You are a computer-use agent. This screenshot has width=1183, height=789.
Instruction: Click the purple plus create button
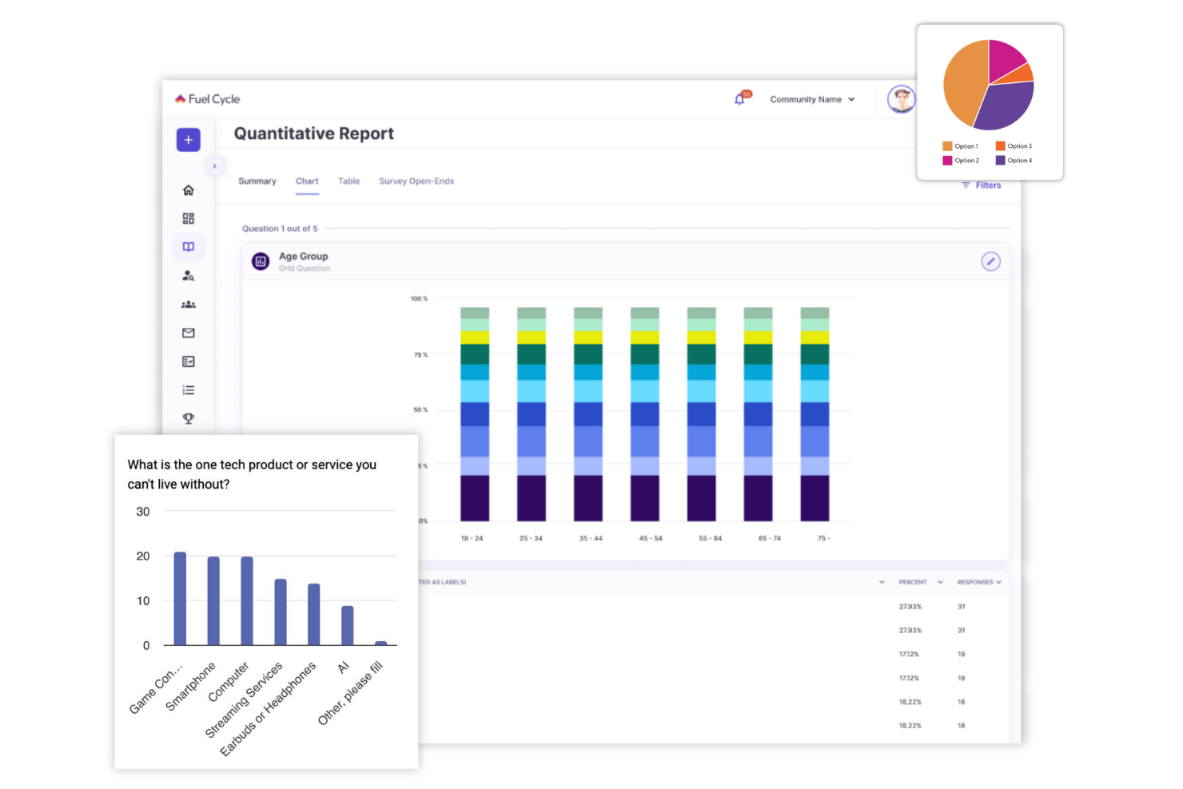[189, 140]
